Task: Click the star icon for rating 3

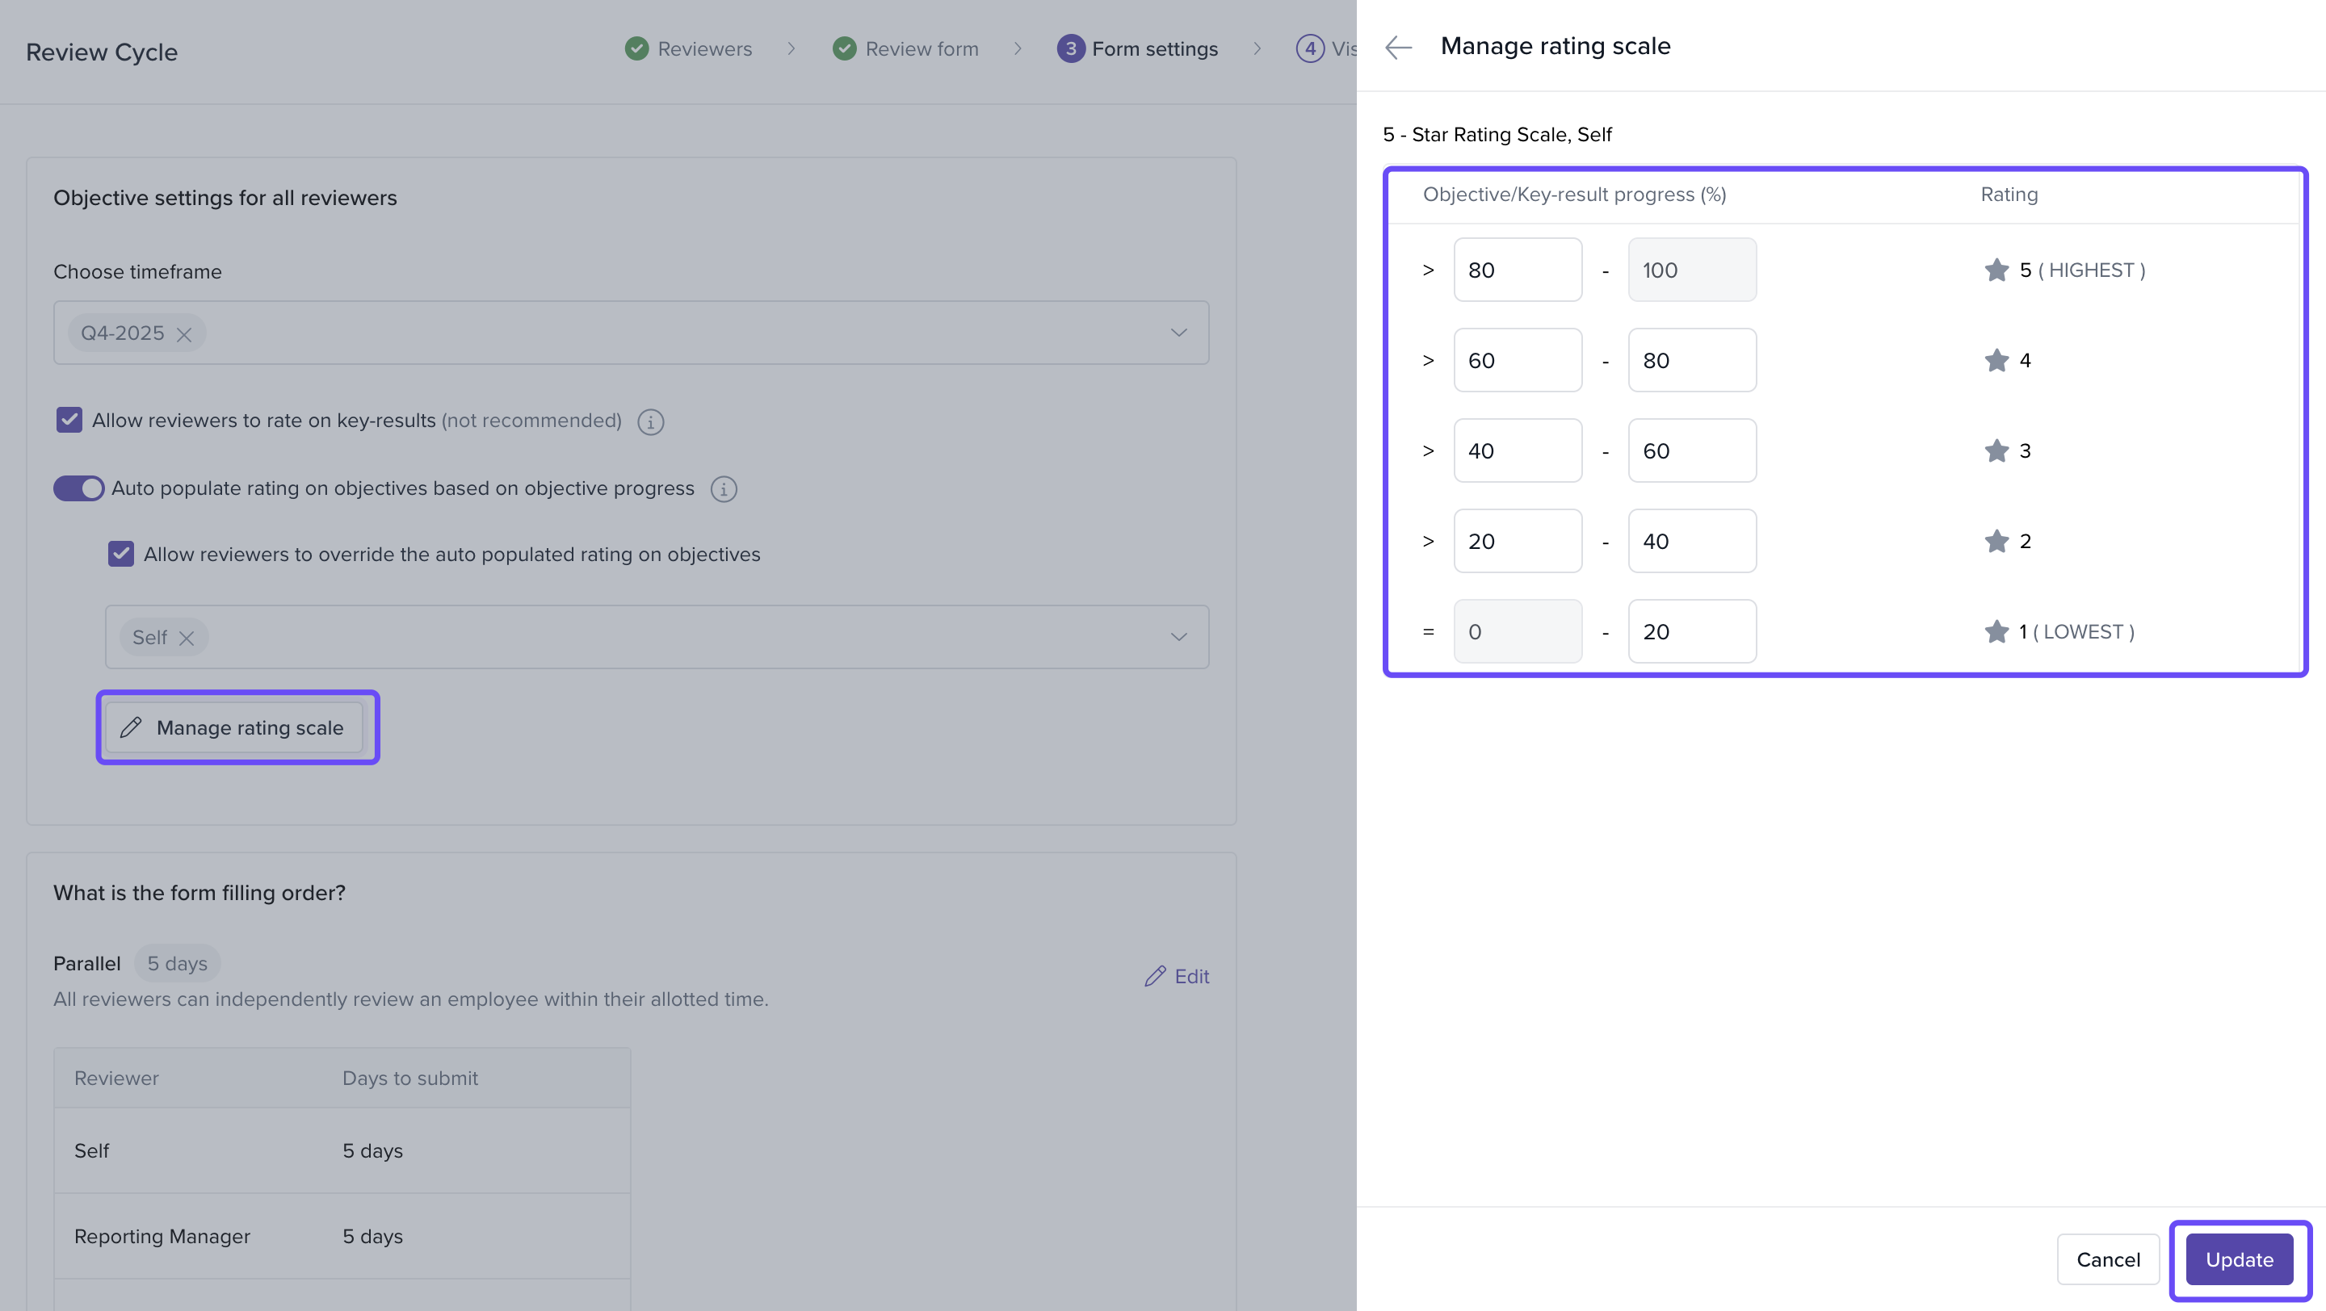Action: pyautogui.click(x=1996, y=450)
